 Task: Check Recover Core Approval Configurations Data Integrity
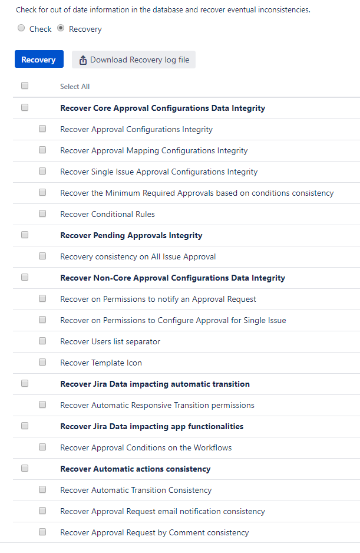pyautogui.click(x=25, y=108)
